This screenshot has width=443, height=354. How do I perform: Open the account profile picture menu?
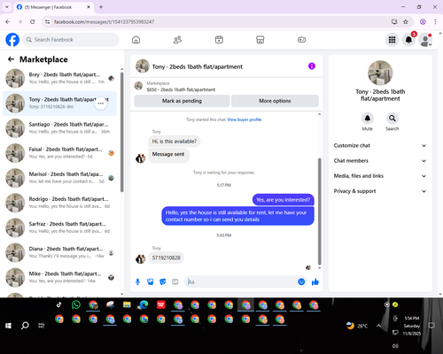(425, 40)
